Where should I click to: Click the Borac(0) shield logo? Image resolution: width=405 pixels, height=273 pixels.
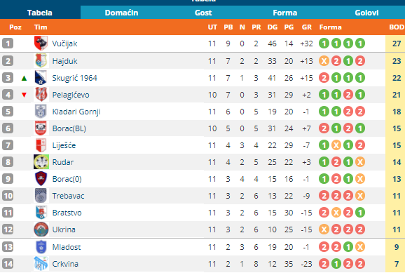pyautogui.click(x=41, y=178)
